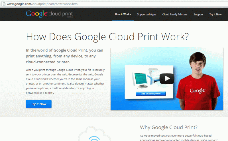Viewport: 228px width, 141px height.
Task: Click the heading How Does Google Cloud Print Work?
Action: coord(107,37)
